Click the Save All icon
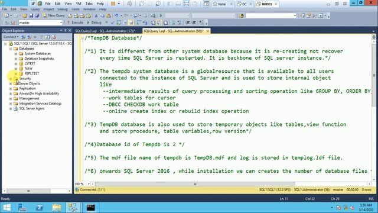 (37, 15)
